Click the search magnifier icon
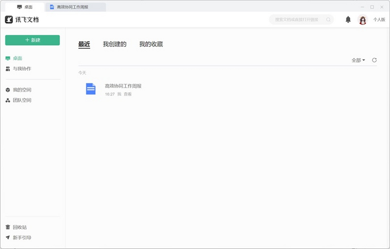Image resolution: width=390 pixels, height=249 pixels. (x=328, y=19)
